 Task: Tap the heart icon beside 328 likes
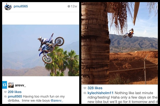85,88
